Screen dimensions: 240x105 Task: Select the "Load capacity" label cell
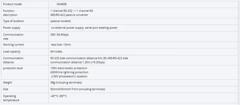tap(12, 51)
